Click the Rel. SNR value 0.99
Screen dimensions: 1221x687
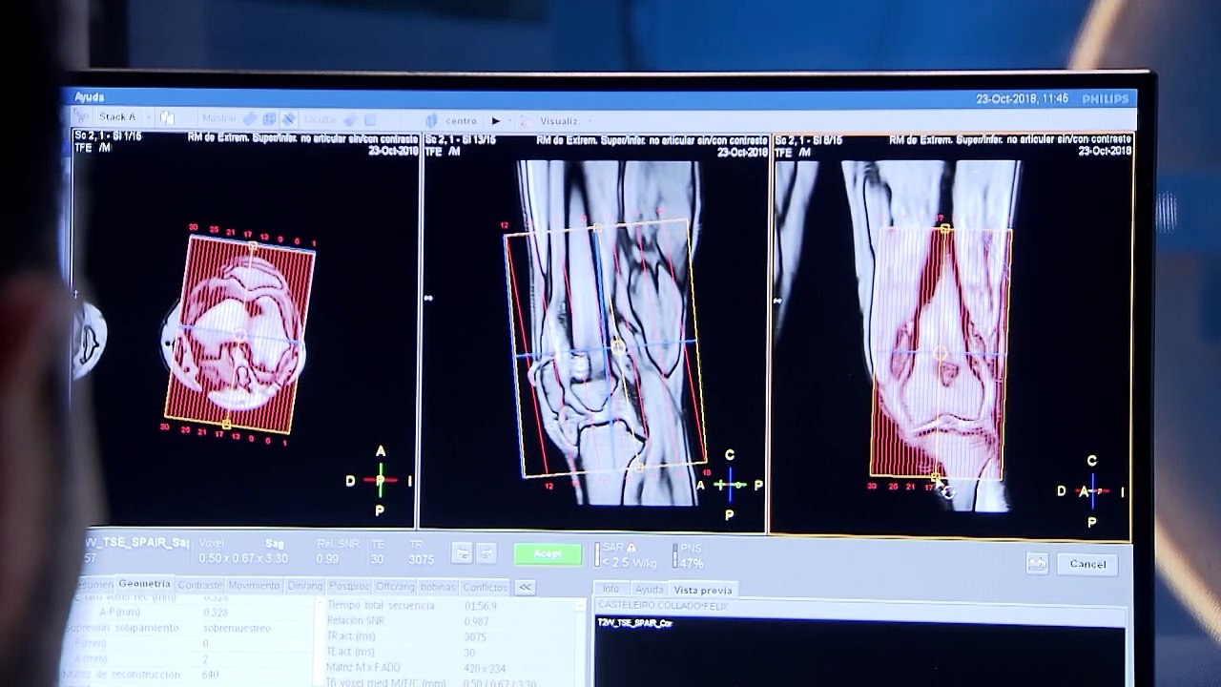(x=327, y=558)
